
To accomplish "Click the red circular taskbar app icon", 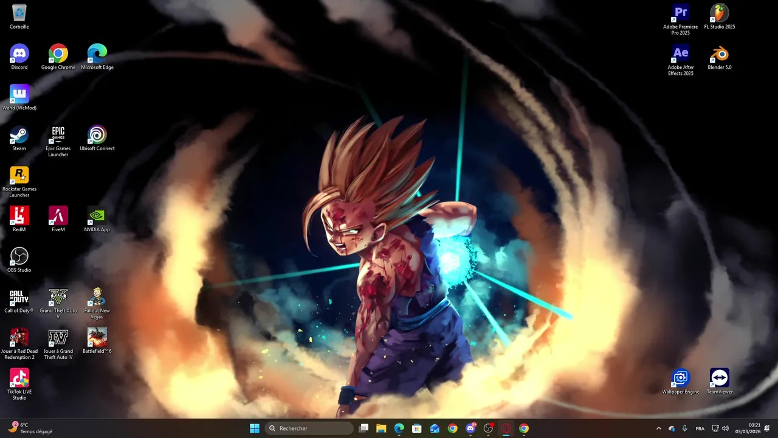I will click(506, 428).
